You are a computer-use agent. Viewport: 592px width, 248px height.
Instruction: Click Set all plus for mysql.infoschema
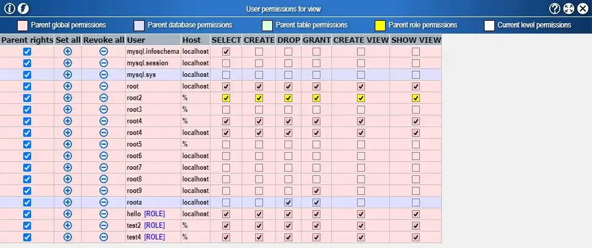point(68,51)
